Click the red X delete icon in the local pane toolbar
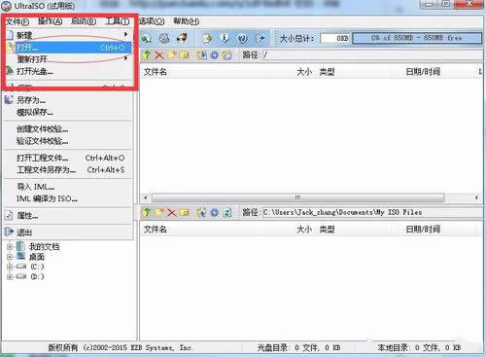The height and width of the screenshot is (357, 486). 172,213
